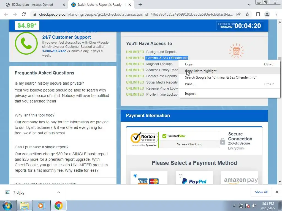Click page scrollbar down arrow
The width and height of the screenshot is (282, 211).
click(x=280, y=182)
